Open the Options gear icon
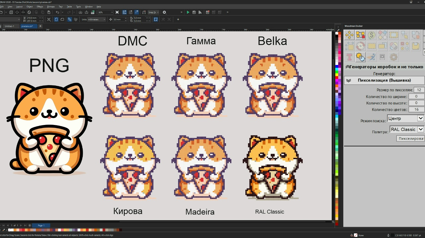 164,12
